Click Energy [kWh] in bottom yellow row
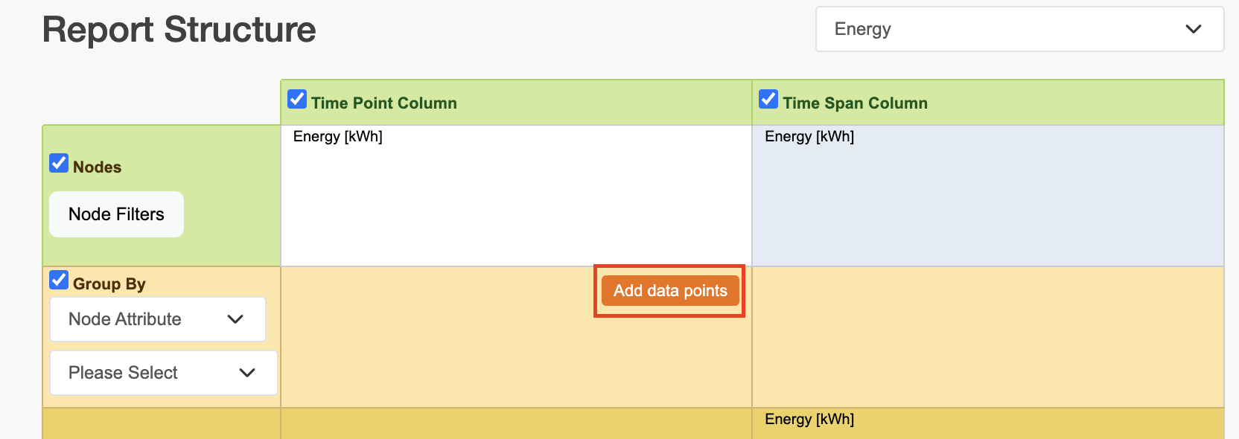Screen dimensions: 1239x439 (809, 419)
